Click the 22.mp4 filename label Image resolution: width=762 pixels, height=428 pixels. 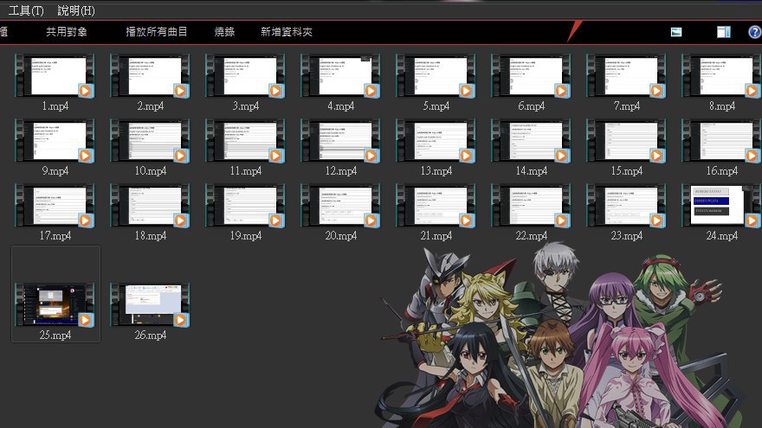click(531, 236)
